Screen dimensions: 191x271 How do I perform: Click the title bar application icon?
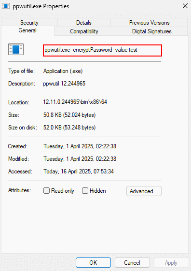tap(6, 6)
